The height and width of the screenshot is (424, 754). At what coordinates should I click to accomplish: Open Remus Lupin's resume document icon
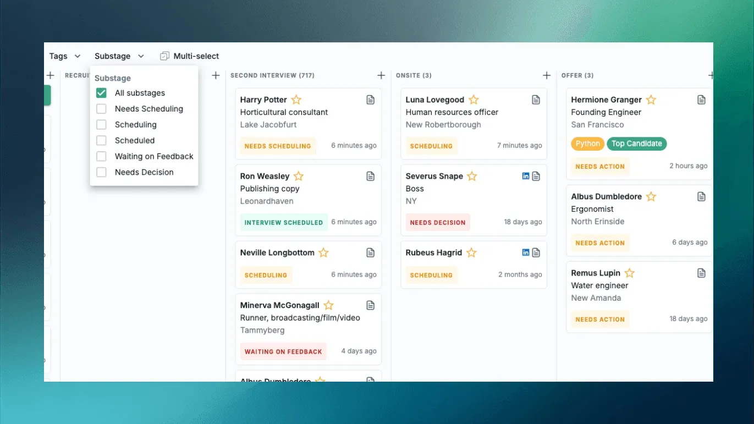(702, 273)
